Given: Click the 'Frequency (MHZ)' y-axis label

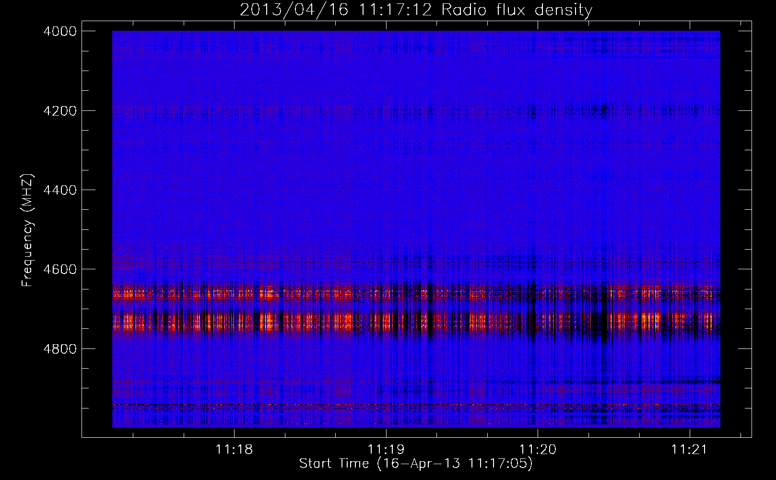Looking at the screenshot, I should pyautogui.click(x=28, y=230).
